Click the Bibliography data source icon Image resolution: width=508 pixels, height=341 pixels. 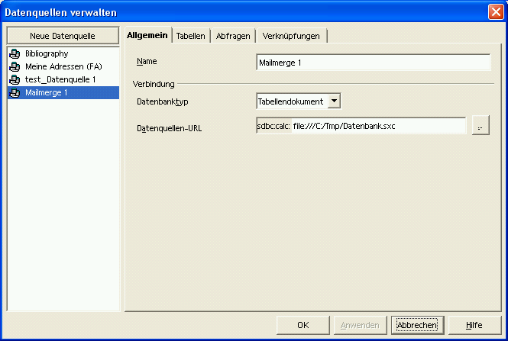click(x=15, y=54)
